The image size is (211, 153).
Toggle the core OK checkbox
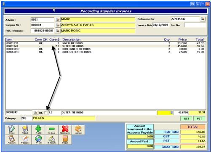[x=45, y=113]
